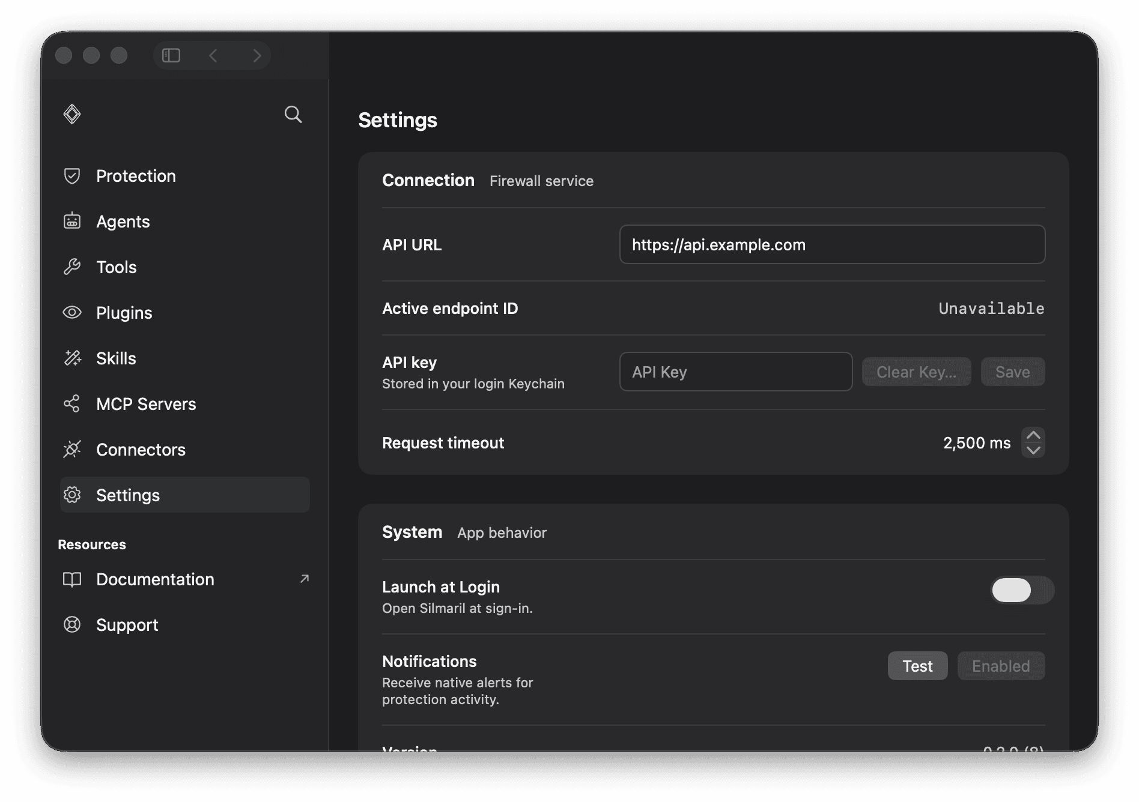1139x802 pixels.
Task: Click the Settings gear icon
Action: click(72, 495)
